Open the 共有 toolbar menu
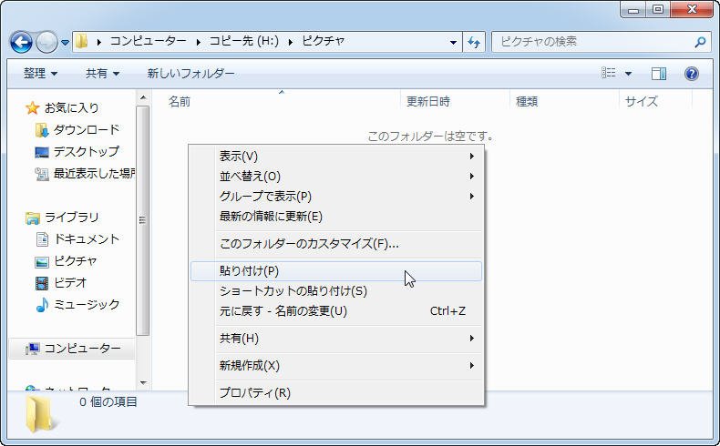Image resolution: width=720 pixels, height=446 pixels. point(102,74)
